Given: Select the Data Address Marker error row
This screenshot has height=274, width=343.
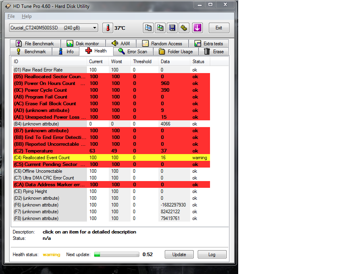Looking at the screenshot, I should point(112,185).
